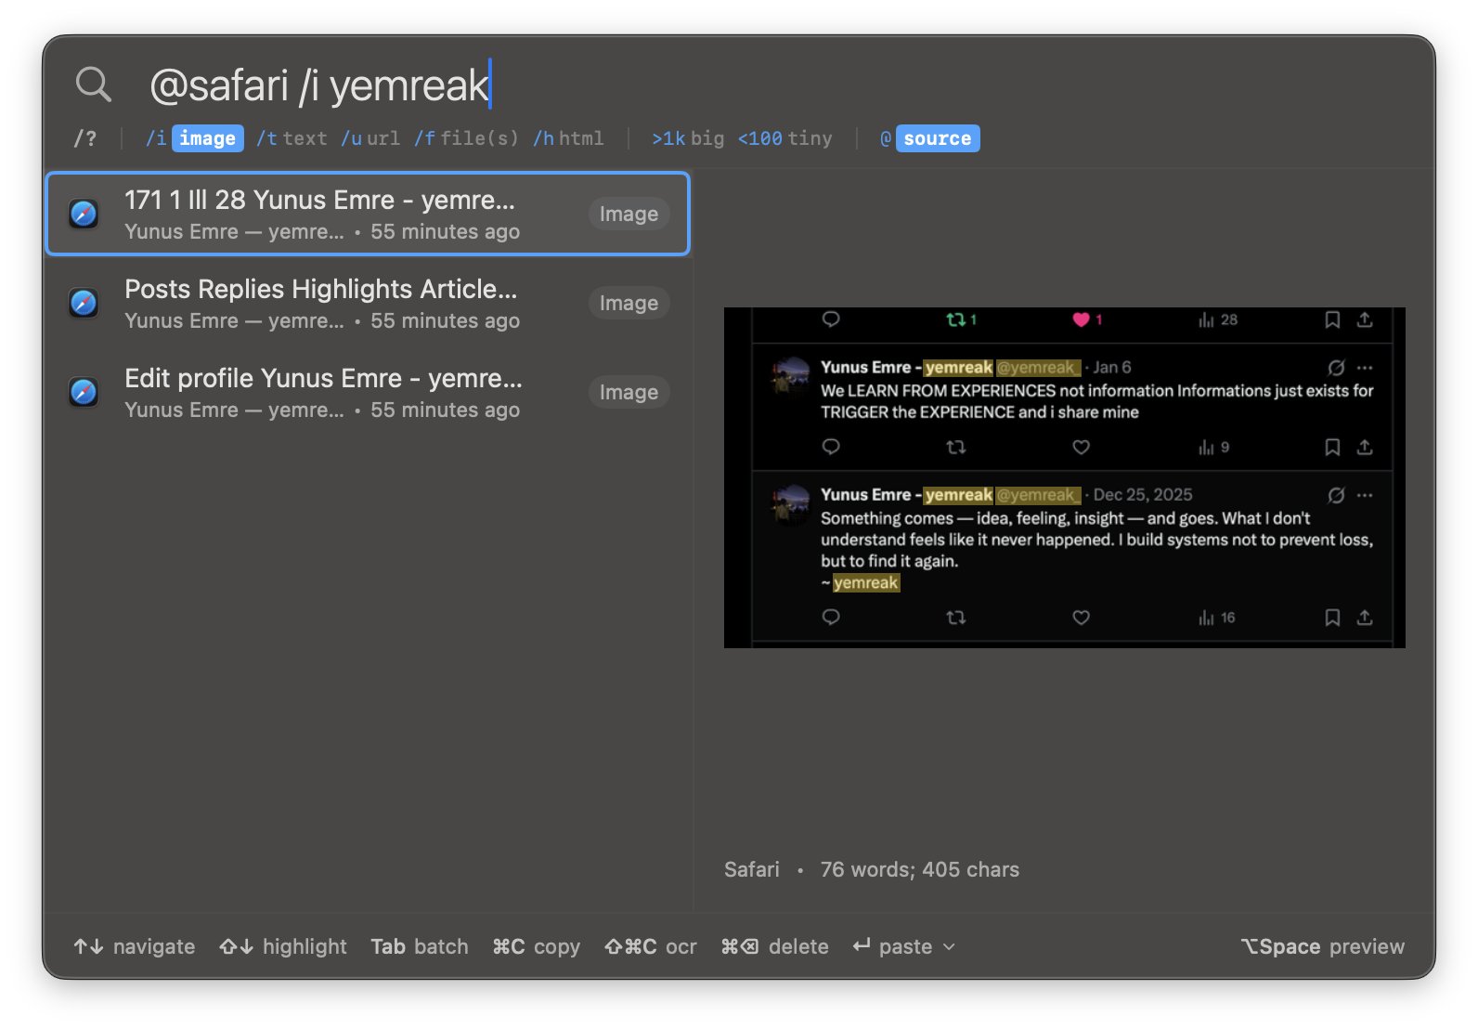
Task: Click the '⇧⌘C ocr' action
Action: click(x=650, y=946)
